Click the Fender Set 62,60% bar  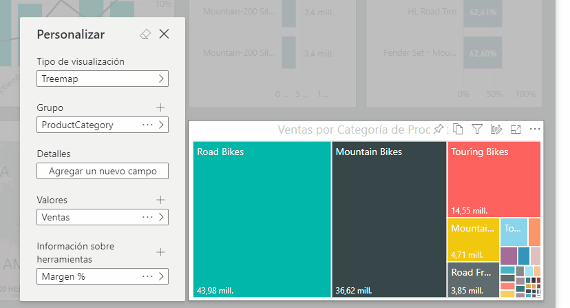[x=483, y=52]
